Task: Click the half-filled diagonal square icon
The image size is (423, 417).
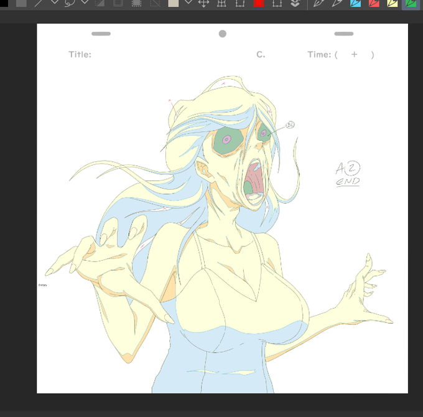Action: 100,3
